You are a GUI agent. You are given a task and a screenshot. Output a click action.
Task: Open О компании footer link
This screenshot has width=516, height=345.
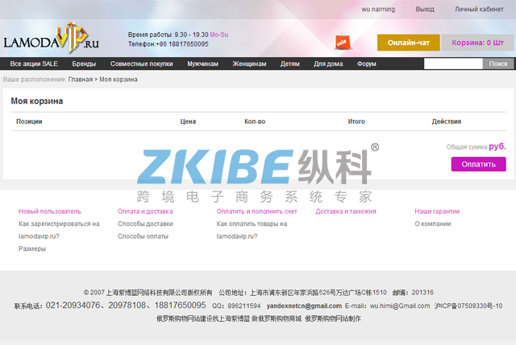pos(433,224)
